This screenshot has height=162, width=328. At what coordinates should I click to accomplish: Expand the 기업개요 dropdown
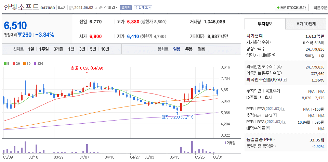(x=143, y=8)
